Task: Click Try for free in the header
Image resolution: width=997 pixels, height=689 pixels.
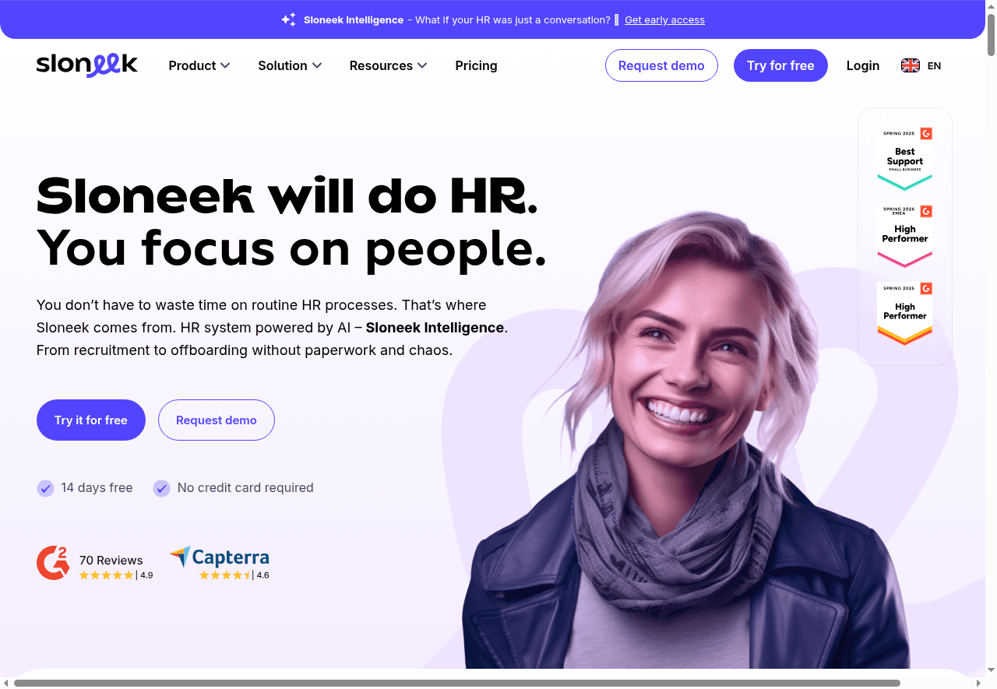Action: pos(780,65)
